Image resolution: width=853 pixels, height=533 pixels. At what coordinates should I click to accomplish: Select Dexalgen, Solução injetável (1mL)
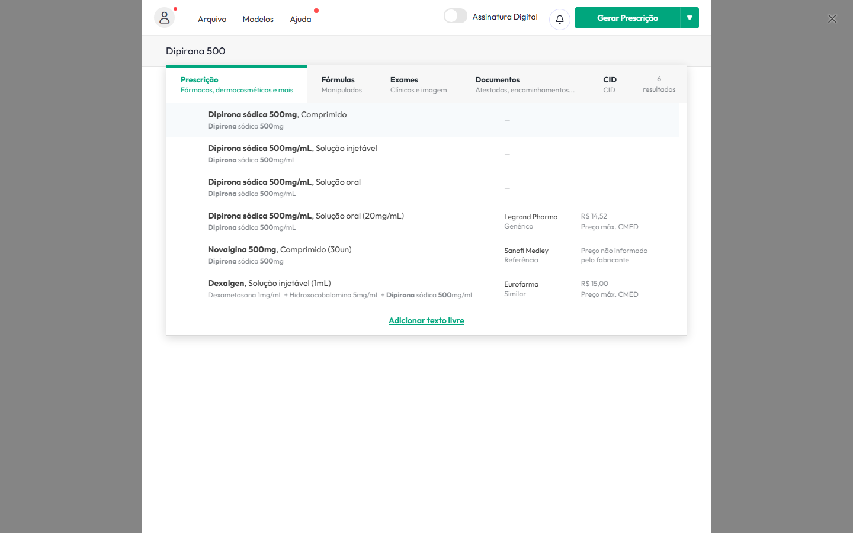click(x=422, y=288)
